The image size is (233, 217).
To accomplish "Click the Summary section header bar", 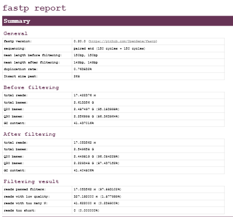I will 117,21.
